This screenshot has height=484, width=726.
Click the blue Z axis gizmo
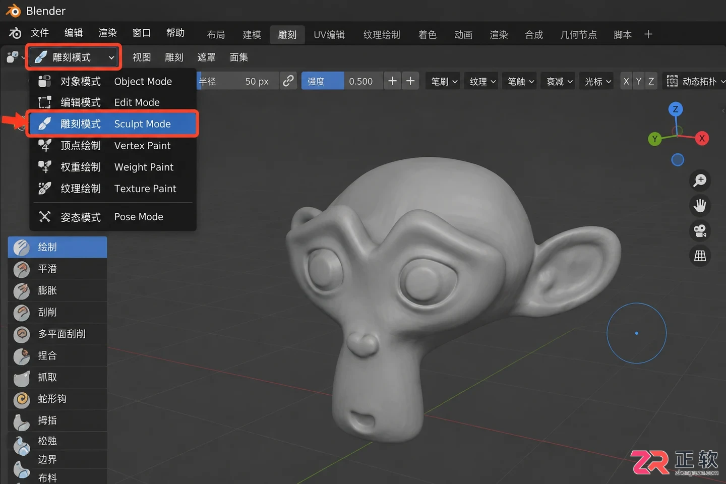pyautogui.click(x=676, y=109)
